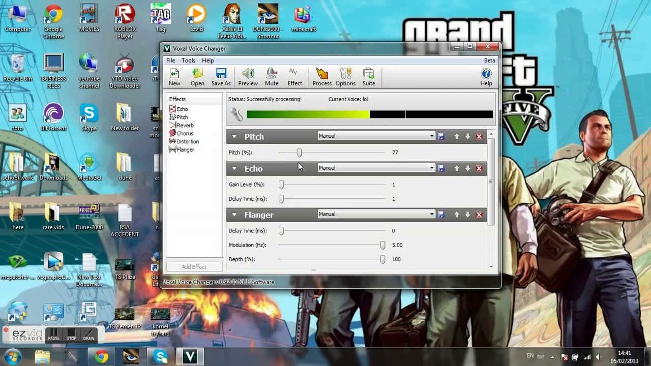Click the Flanger Modulation slider handle
The height and width of the screenshot is (366, 651).
pos(382,245)
